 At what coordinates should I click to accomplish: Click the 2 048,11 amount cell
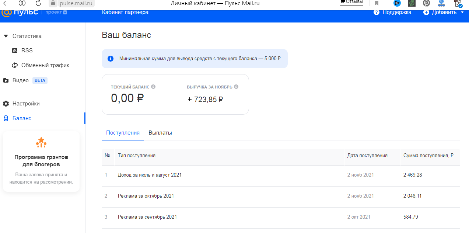(412, 196)
